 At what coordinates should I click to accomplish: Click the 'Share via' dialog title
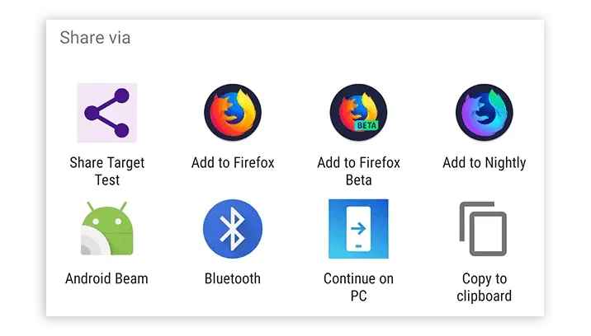[x=95, y=38]
